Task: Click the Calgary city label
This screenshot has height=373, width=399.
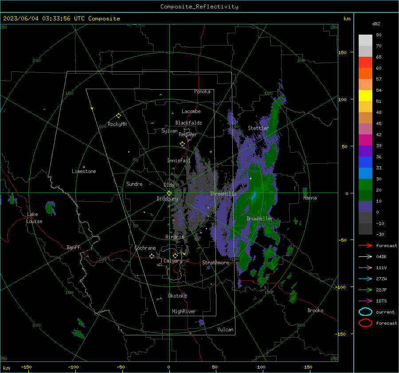Action: click(x=173, y=261)
